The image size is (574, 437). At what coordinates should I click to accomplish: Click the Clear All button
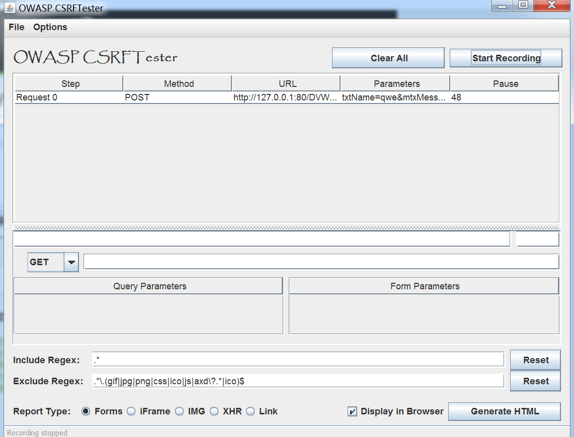click(388, 58)
